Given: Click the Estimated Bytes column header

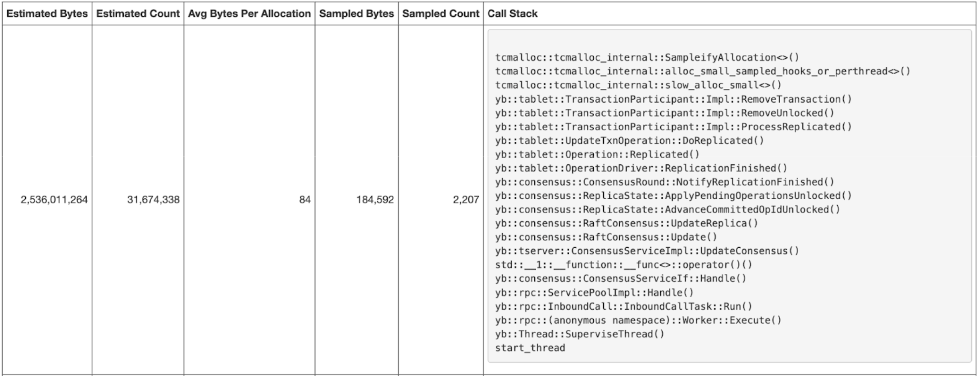Looking at the screenshot, I should (47, 14).
